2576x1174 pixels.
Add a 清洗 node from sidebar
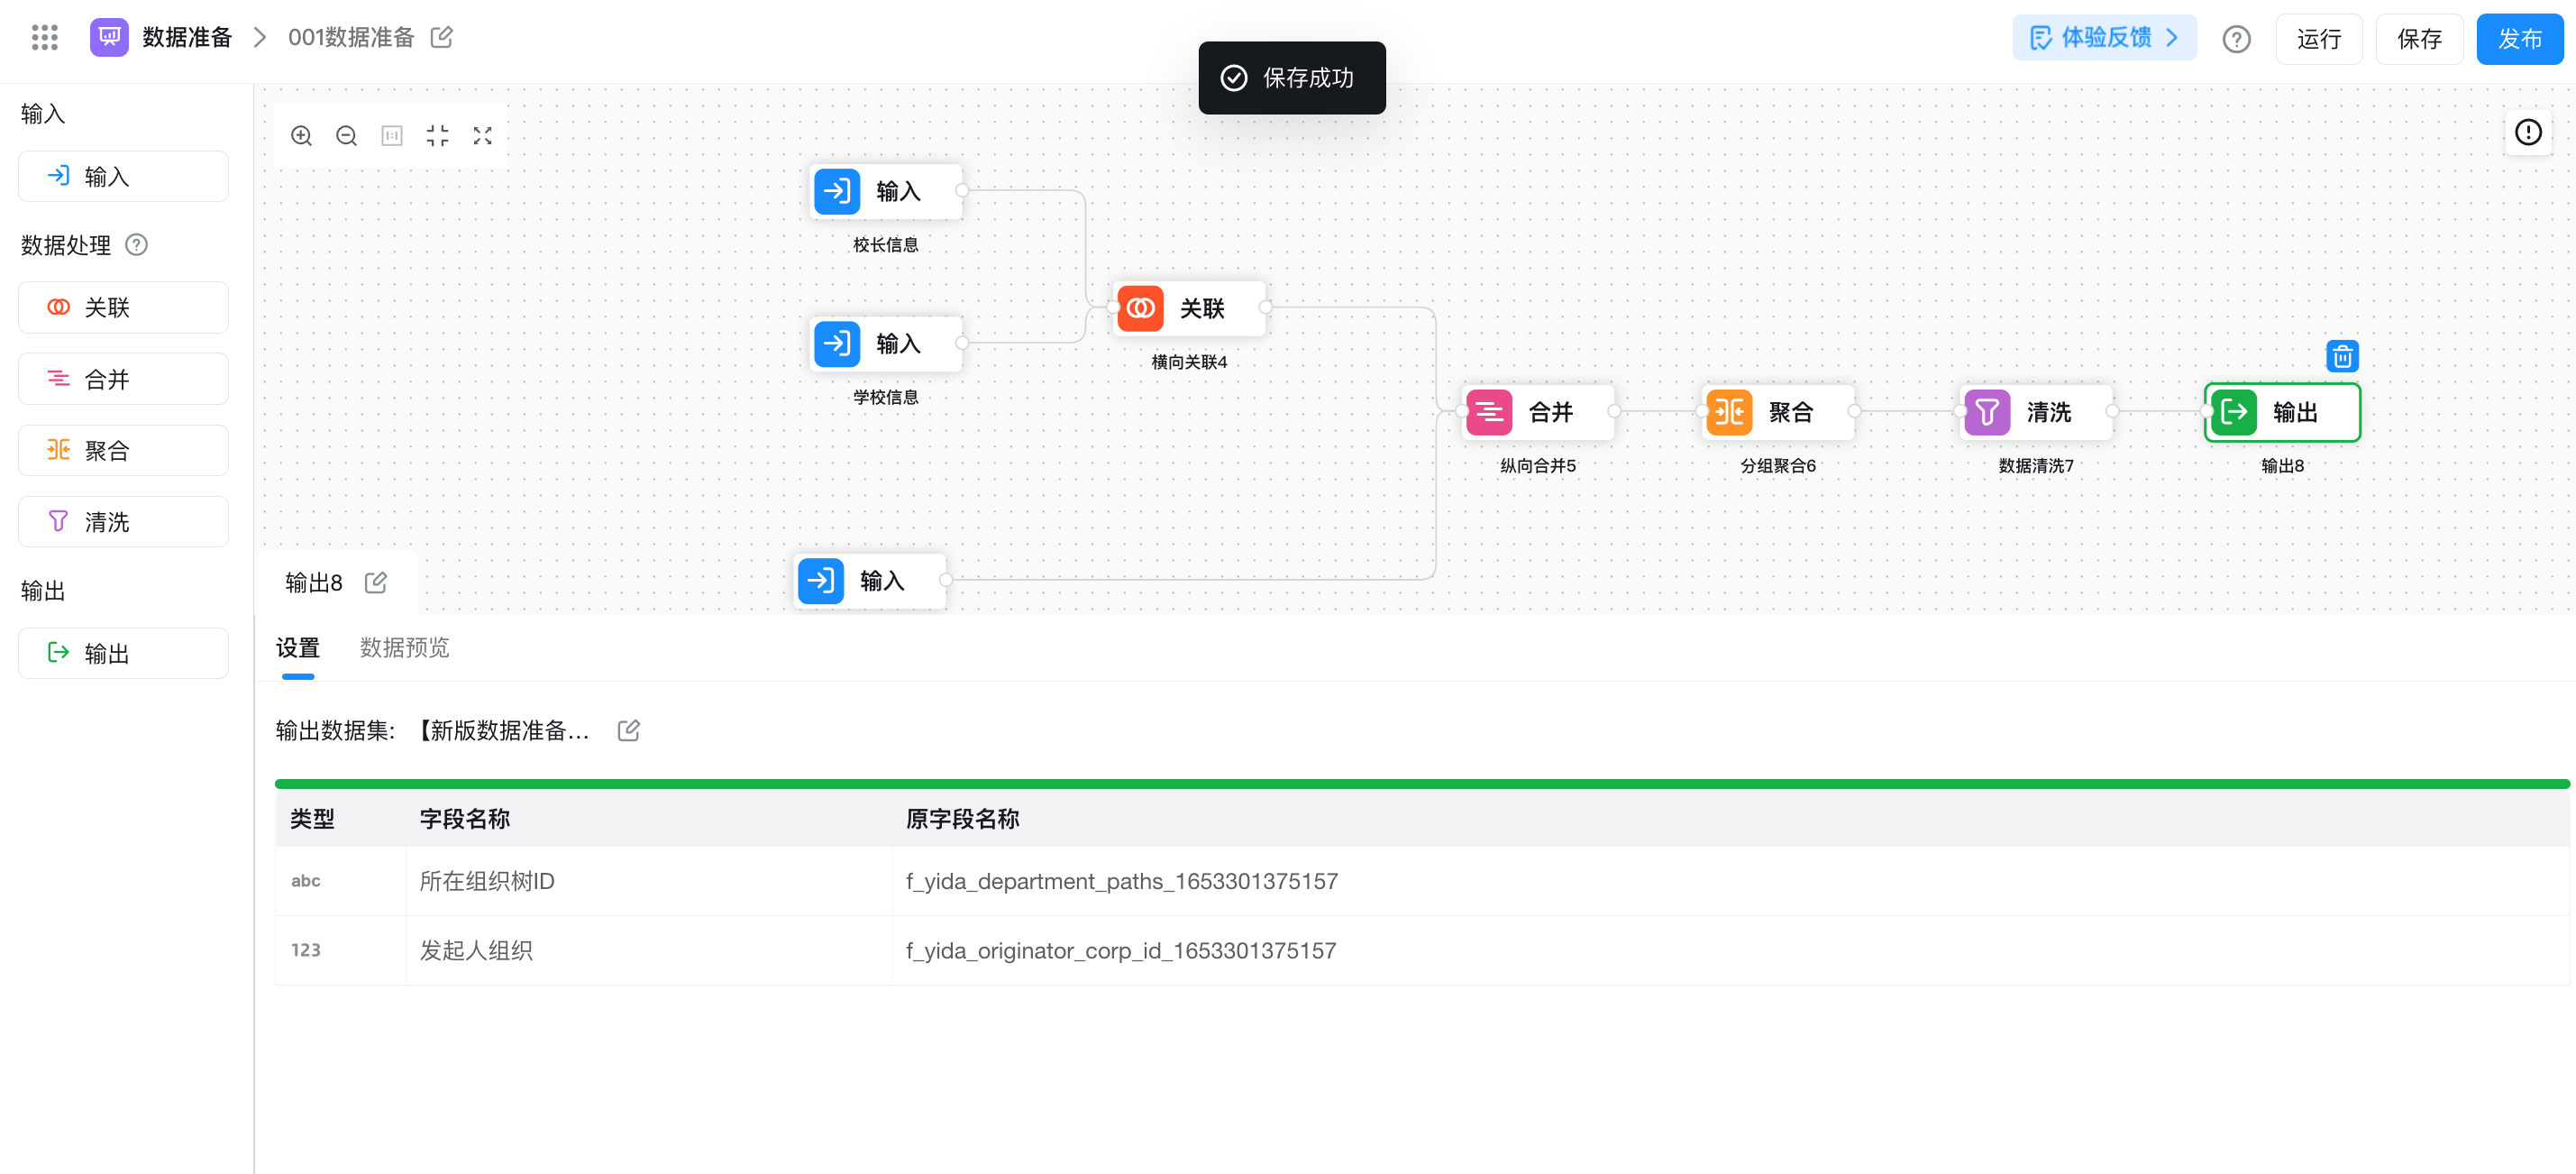coord(123,522)
